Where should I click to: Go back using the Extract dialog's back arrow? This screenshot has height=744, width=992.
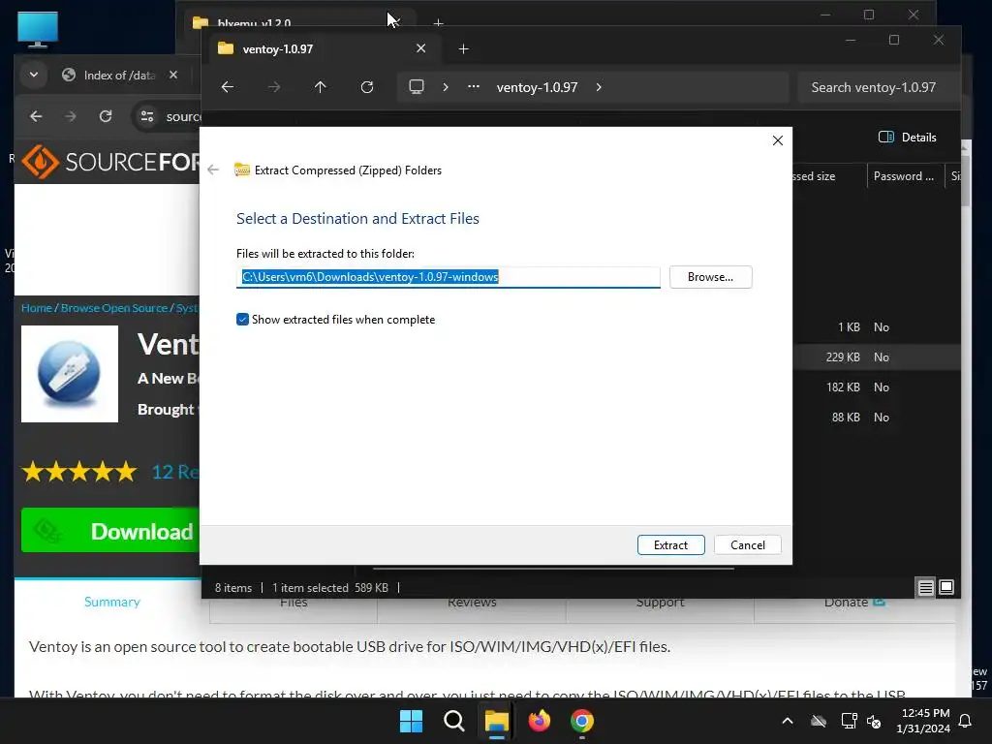coord(213,170)
